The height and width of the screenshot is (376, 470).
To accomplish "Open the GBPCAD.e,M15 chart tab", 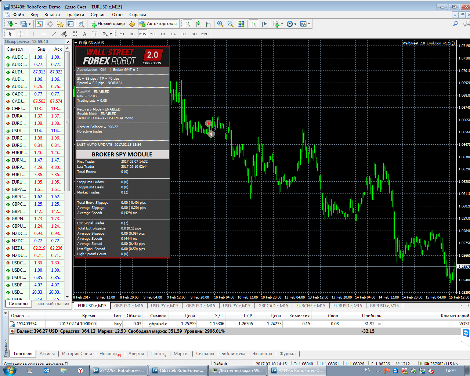I will pos(273,305).
